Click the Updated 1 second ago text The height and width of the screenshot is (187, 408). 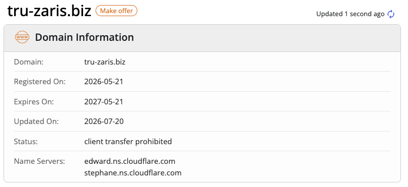(350, 14)
